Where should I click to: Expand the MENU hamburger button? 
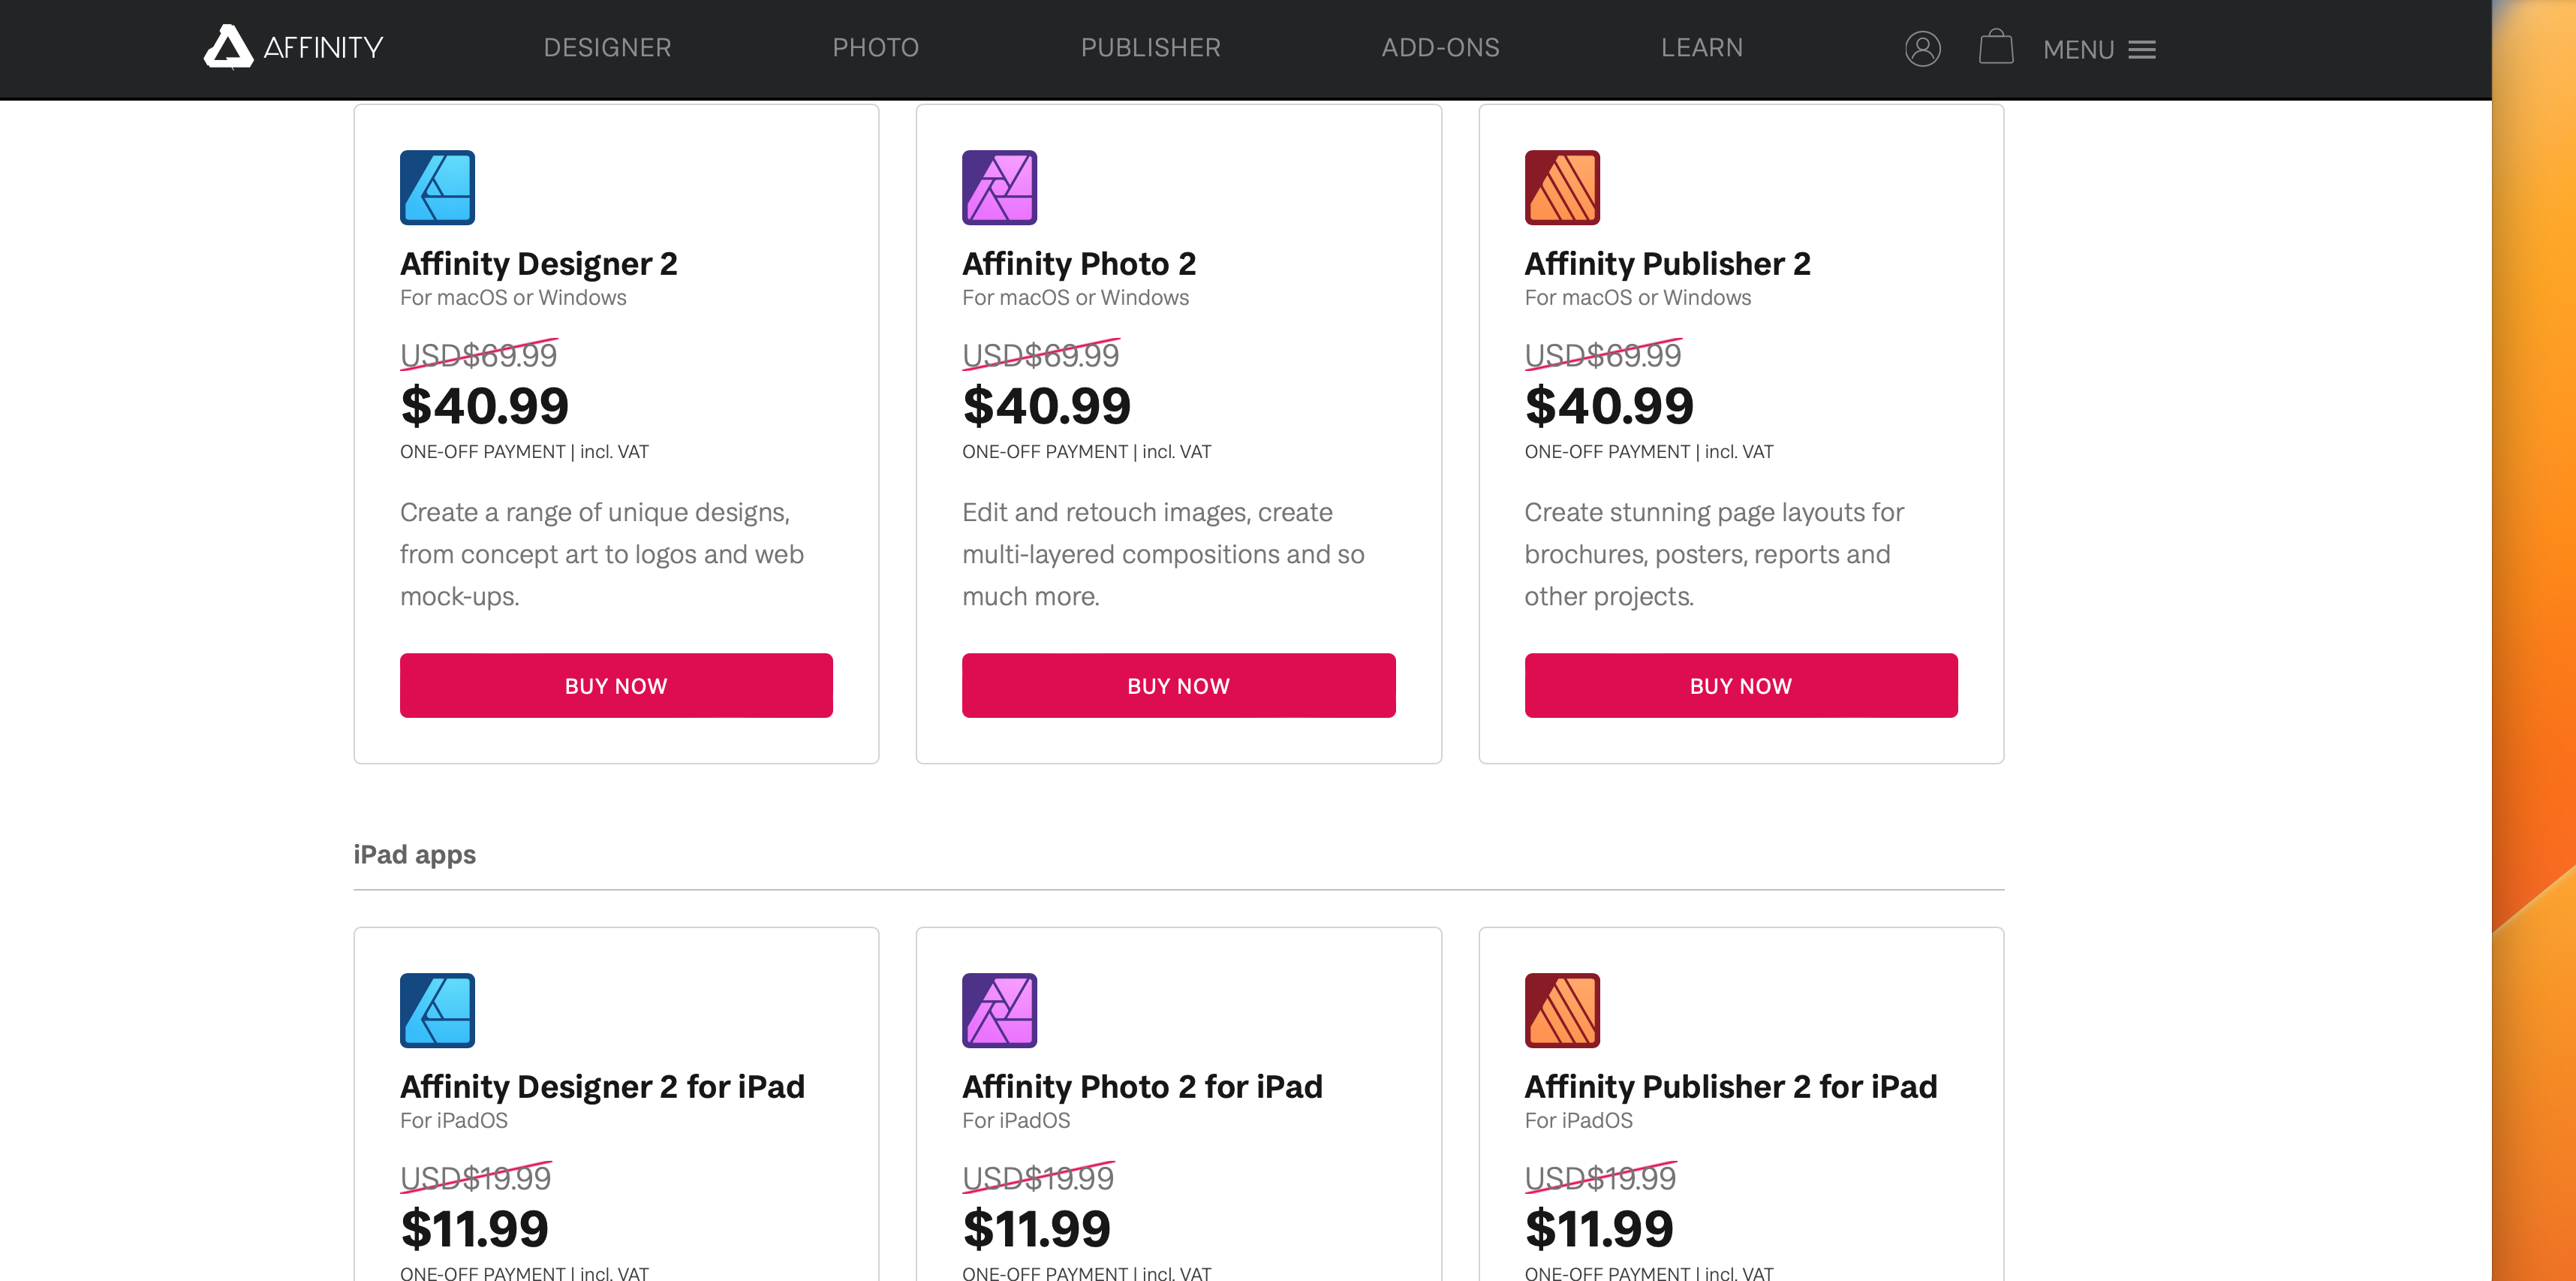click(x=2098, y=49)
